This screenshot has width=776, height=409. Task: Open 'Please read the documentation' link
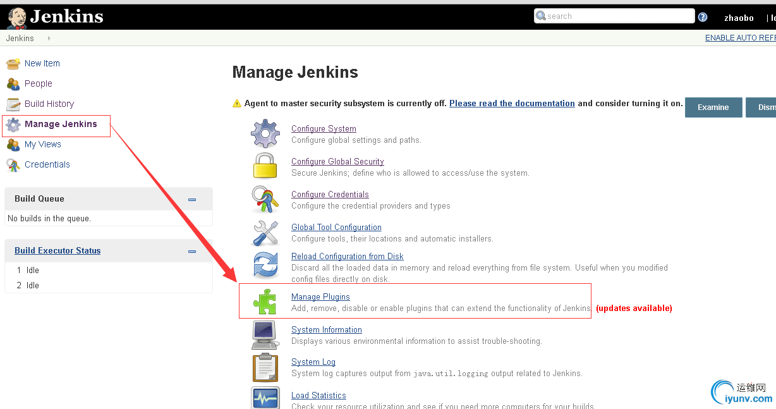pyautogui.click(x=512, y=103)
